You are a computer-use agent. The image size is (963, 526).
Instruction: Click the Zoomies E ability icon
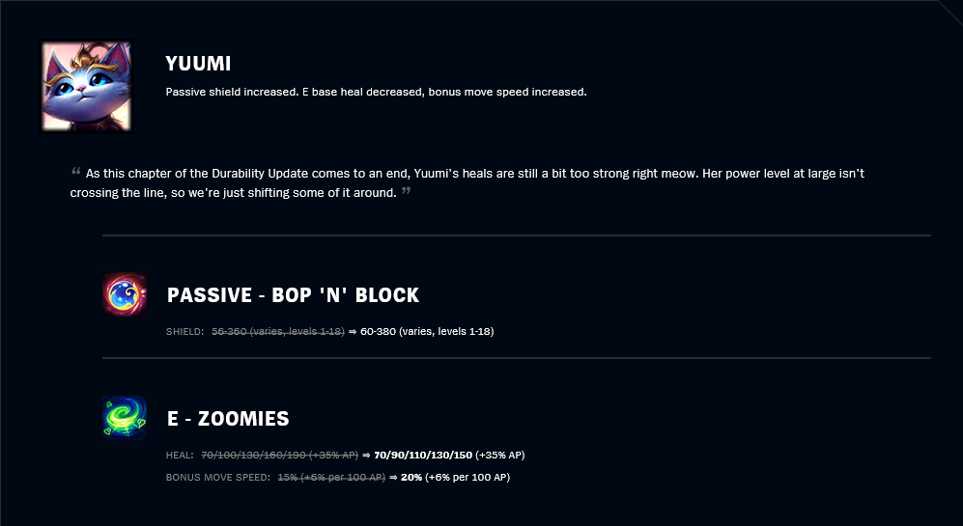tap(125, 418)
